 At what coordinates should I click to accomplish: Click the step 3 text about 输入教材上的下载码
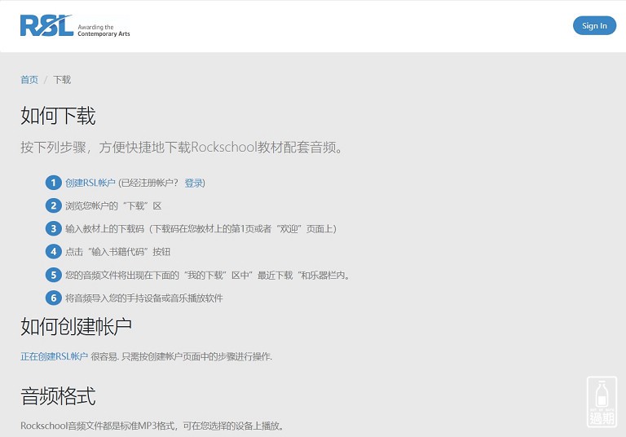click(x=201, y=229)
